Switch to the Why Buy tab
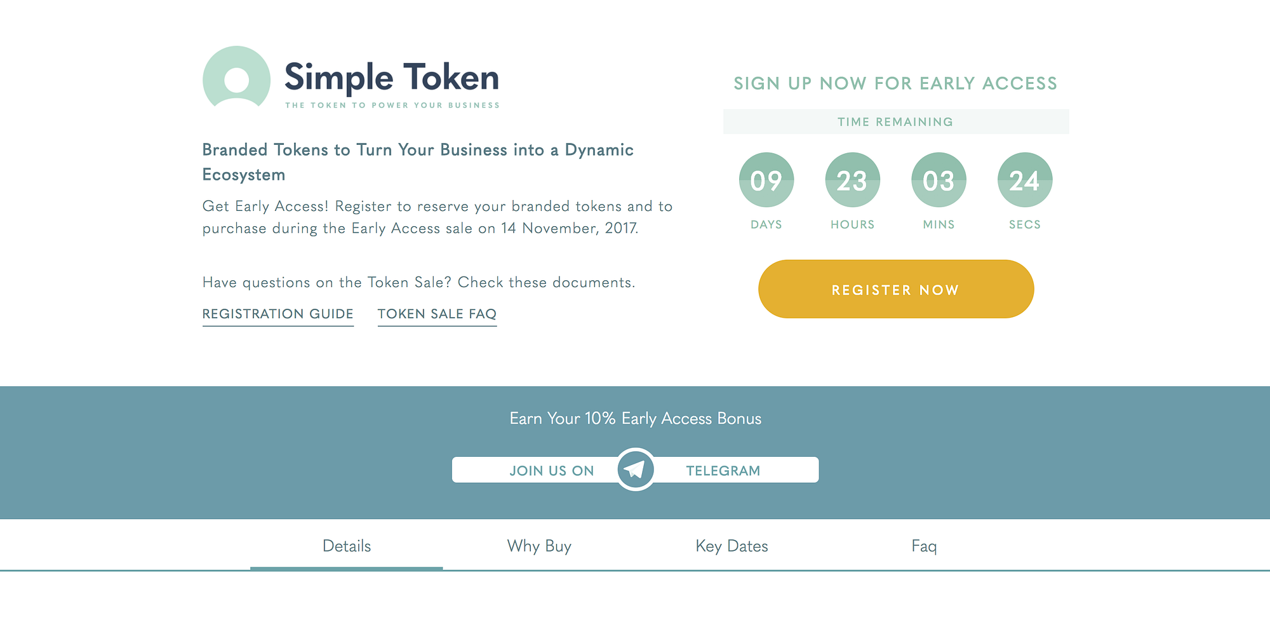 (539, 546)
